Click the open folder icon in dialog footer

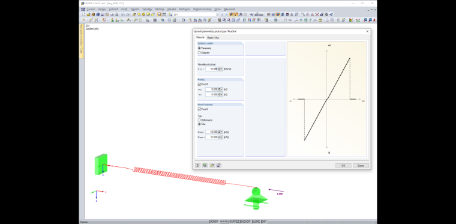pos(212,165)
